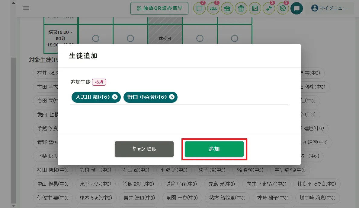Image resolution: width=359 pixels, height=208 pixels.
Task: Select student chip 杉田 智和(中3)
Action: (x=53, y=170)
